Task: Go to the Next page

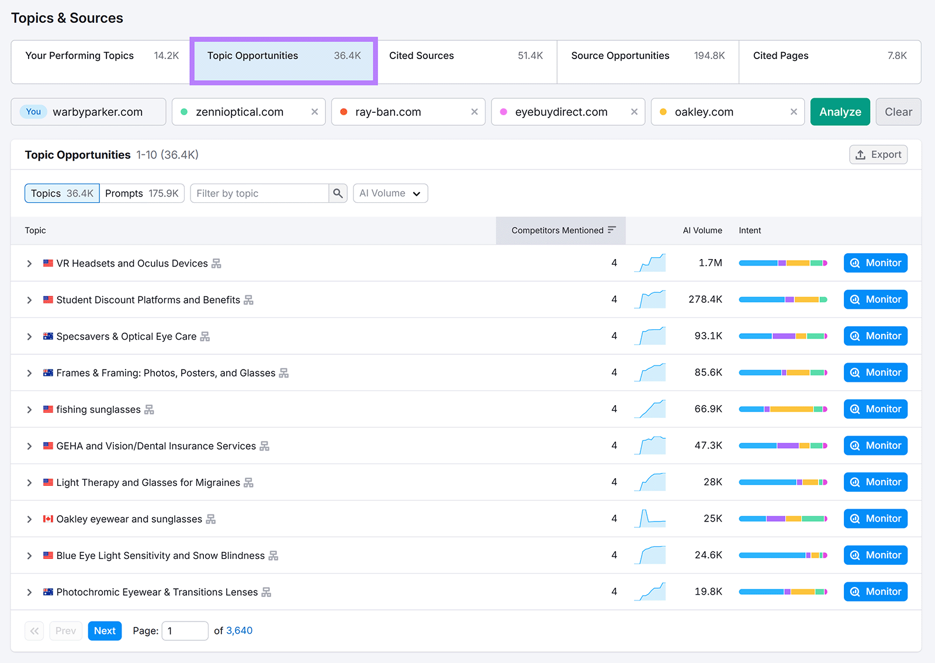Action: click(x=105, y=631)
